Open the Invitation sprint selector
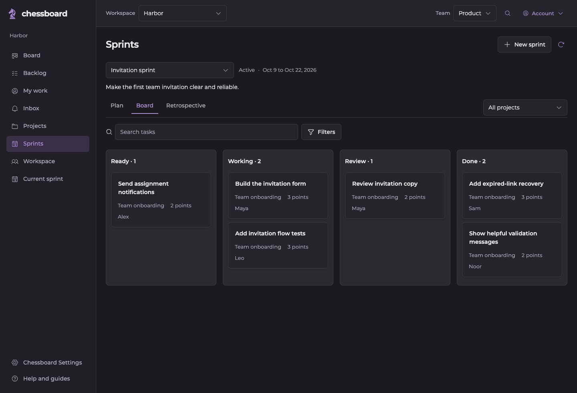This screenshot has width=577, height=393. pyautogui.click(x=170, y=70)
